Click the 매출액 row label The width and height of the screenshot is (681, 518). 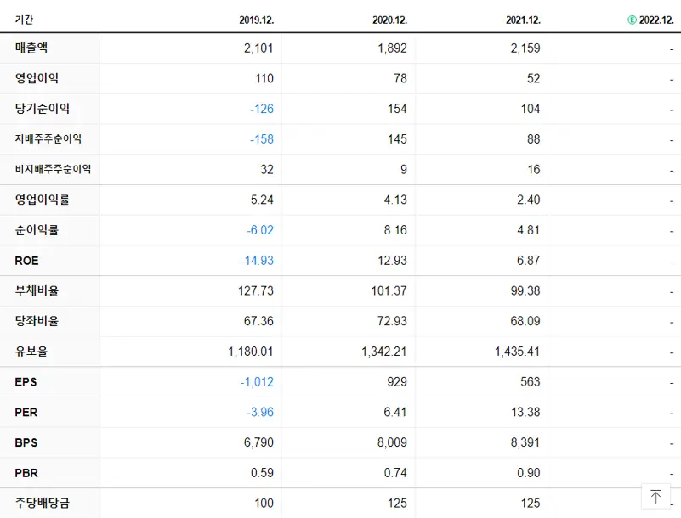[x=31, y=48]
